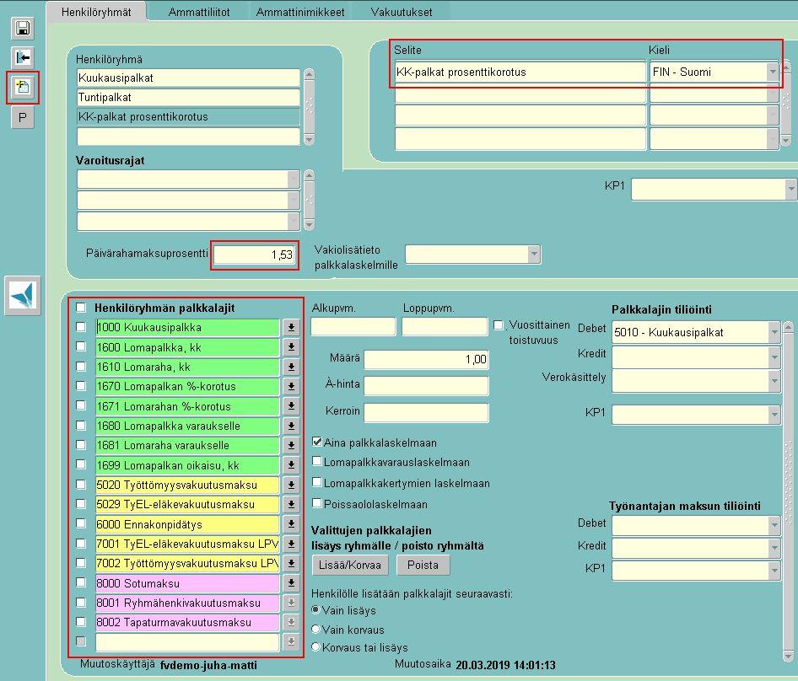The image size is (798, 681).
Task: Click download arrow beside 1671 Lomarahan %-korotus
Action: 291,406
